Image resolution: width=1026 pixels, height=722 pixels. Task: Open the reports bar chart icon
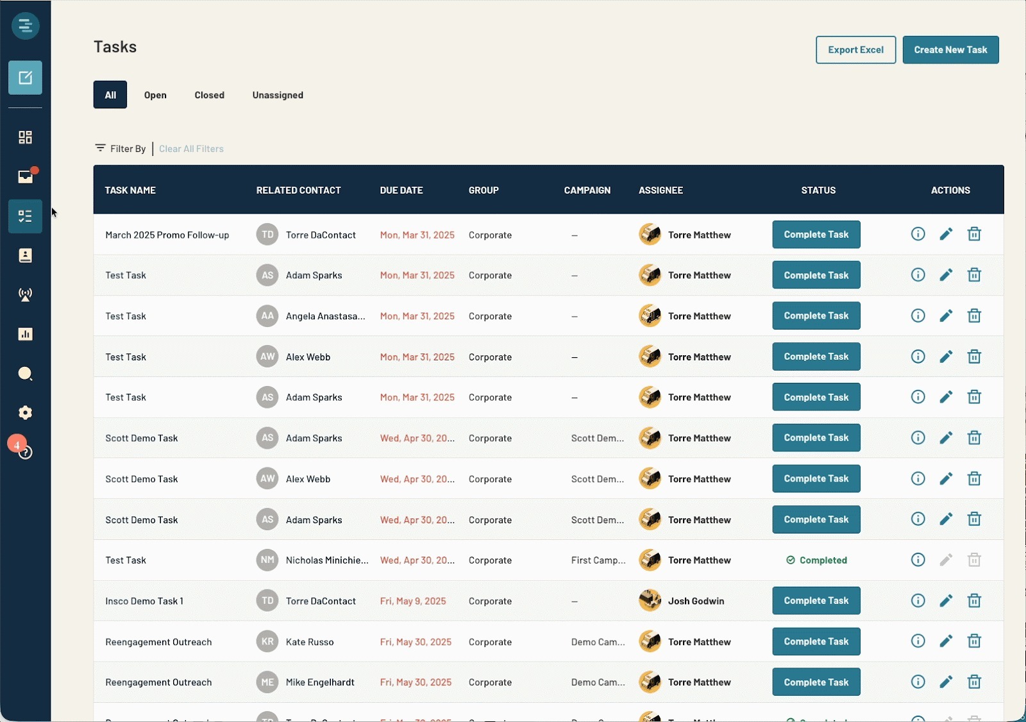tap(25, 334)
